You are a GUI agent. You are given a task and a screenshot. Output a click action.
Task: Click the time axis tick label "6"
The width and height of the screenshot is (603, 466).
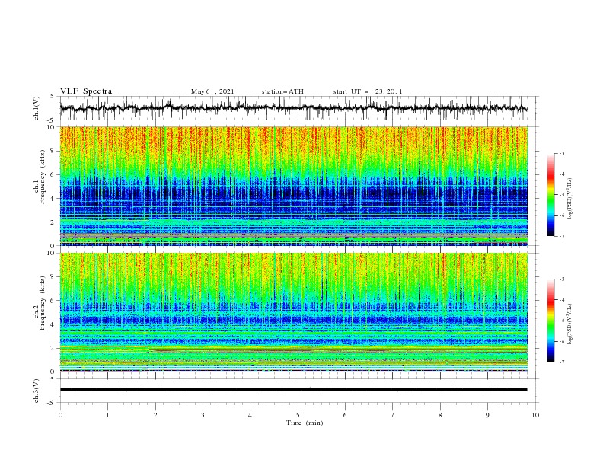(x=345, y=415)
